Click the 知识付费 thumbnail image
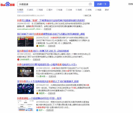Screen dimensions: 133x113 point(26,72)
